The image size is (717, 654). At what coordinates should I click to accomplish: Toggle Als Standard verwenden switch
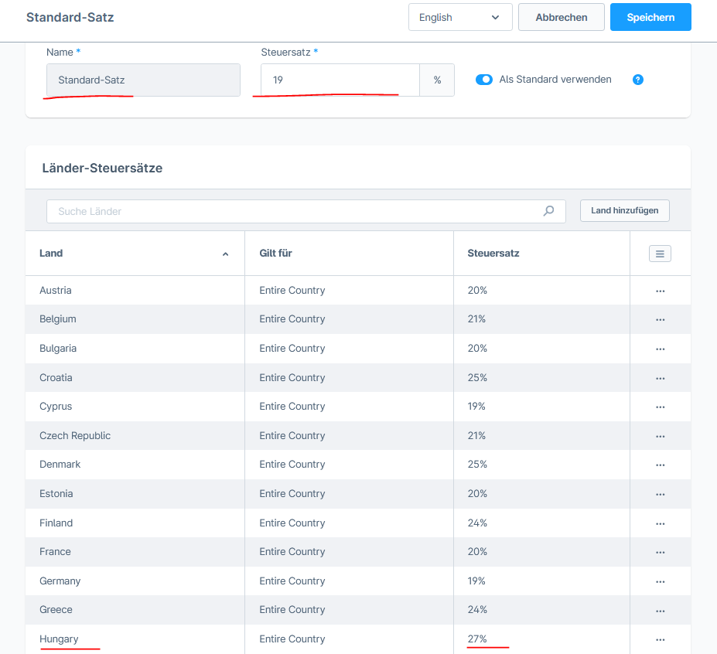point(483,80)
